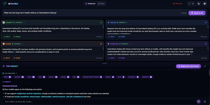Image resolution: width=210 pixels, height=105 pixels.
Task: Click the Gemini sparkle logo icon
Action: coord(108,23)
